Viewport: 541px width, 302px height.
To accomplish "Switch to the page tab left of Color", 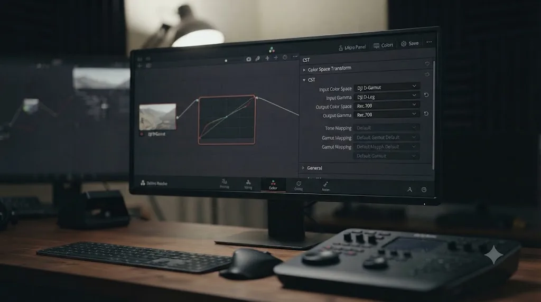I will coord(248,184).
